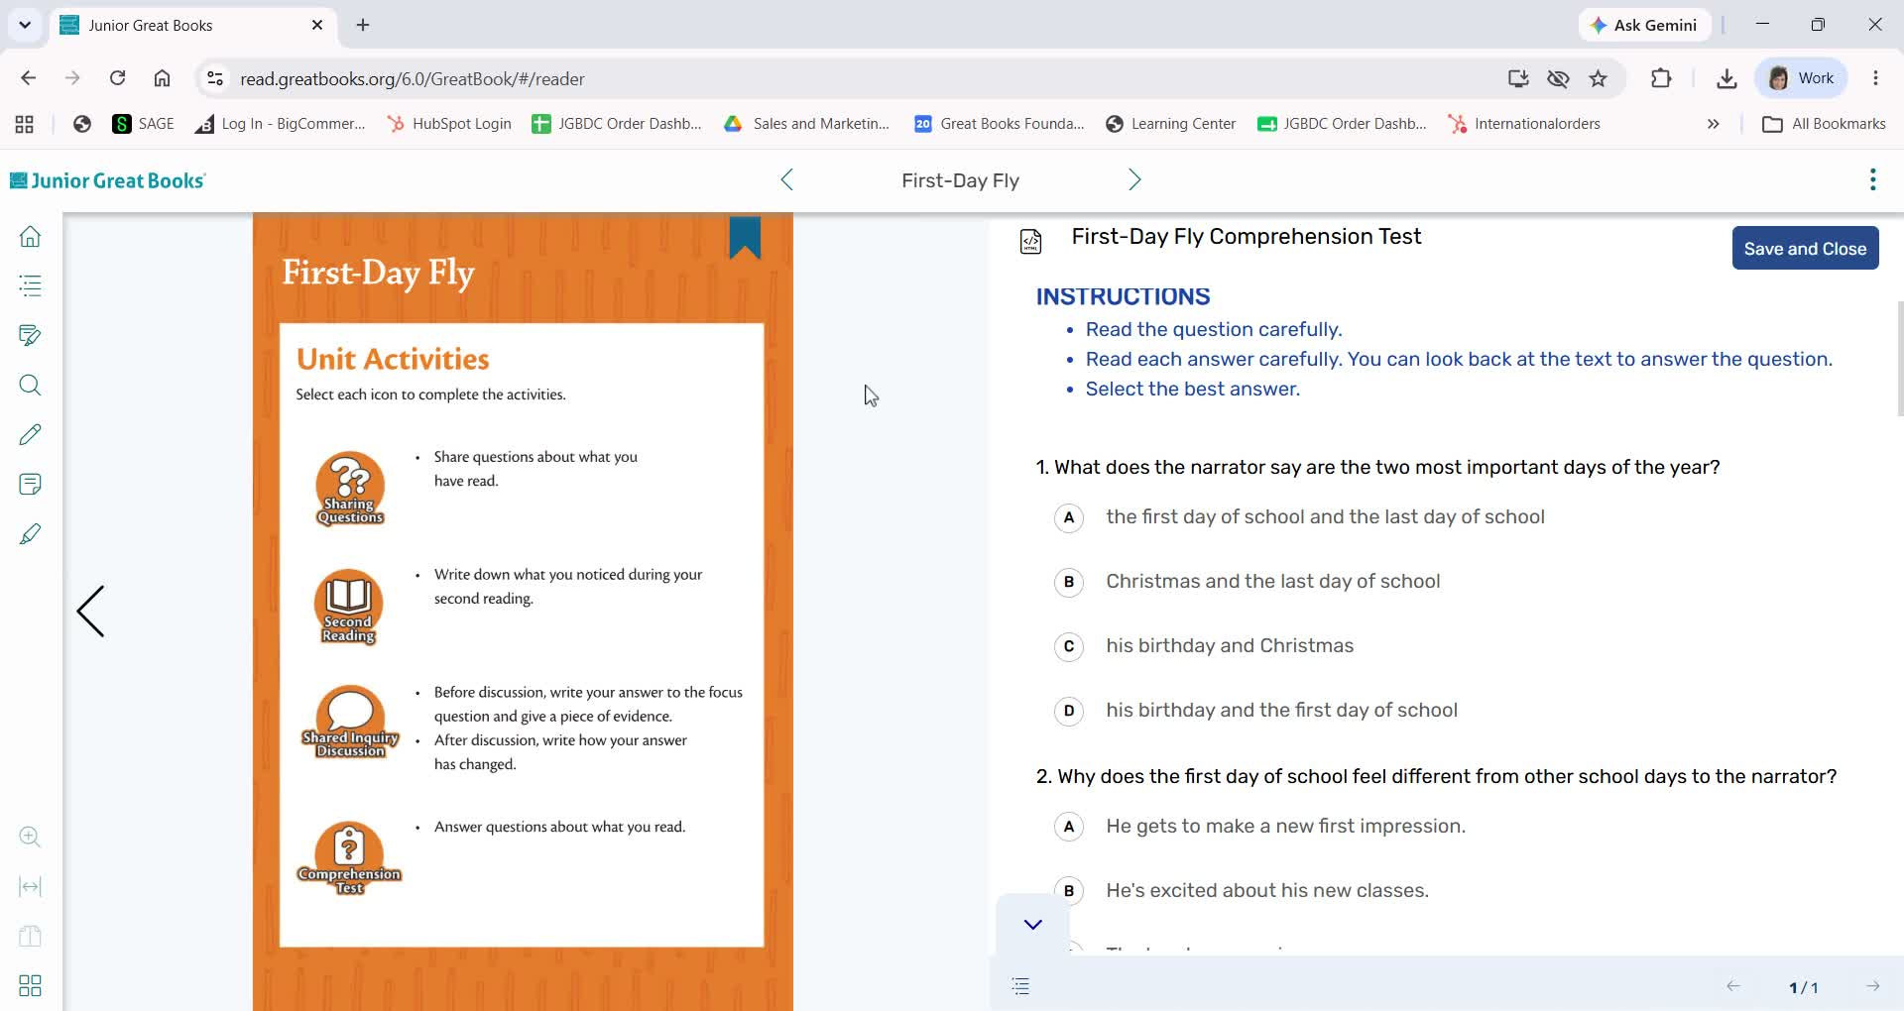
Task: Select answer A: make a new first impression
Action: pos(1069,827)
